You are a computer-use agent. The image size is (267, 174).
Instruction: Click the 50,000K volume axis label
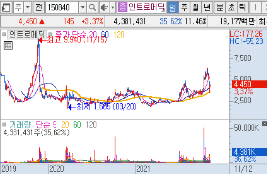point(246,128)
